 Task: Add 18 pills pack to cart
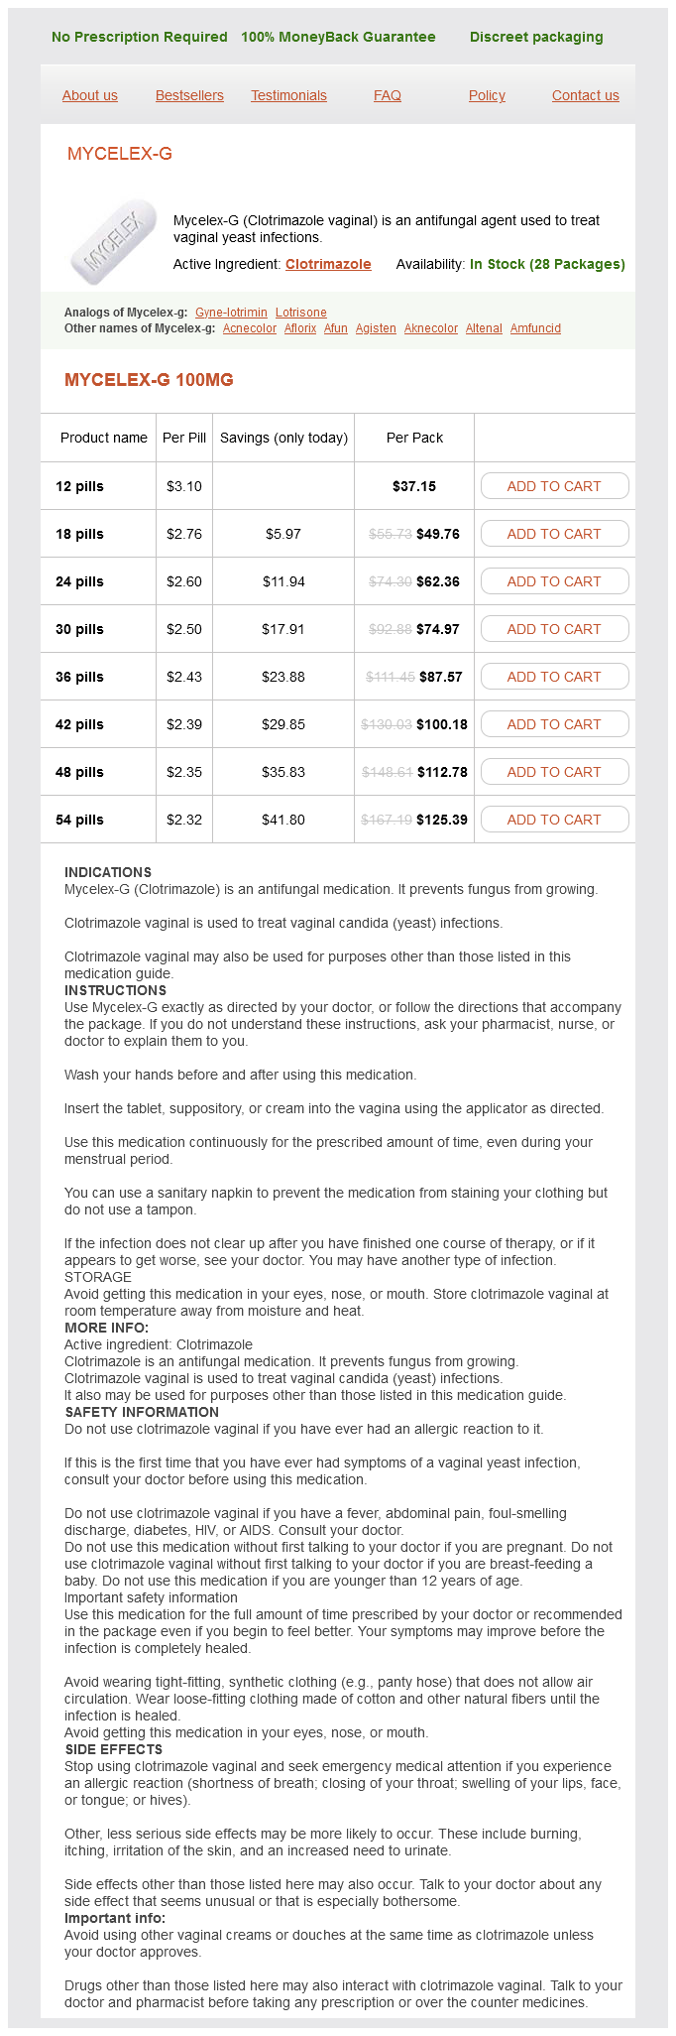(554, 534)
